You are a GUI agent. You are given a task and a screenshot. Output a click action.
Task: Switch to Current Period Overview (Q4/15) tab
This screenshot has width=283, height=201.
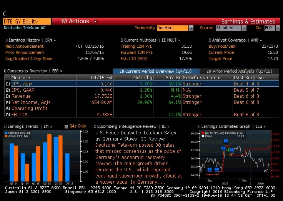(x=156, y=71)
